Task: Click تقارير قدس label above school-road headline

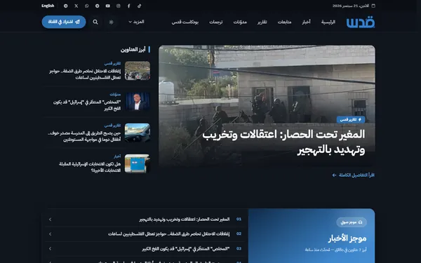Action: point(112,126)
